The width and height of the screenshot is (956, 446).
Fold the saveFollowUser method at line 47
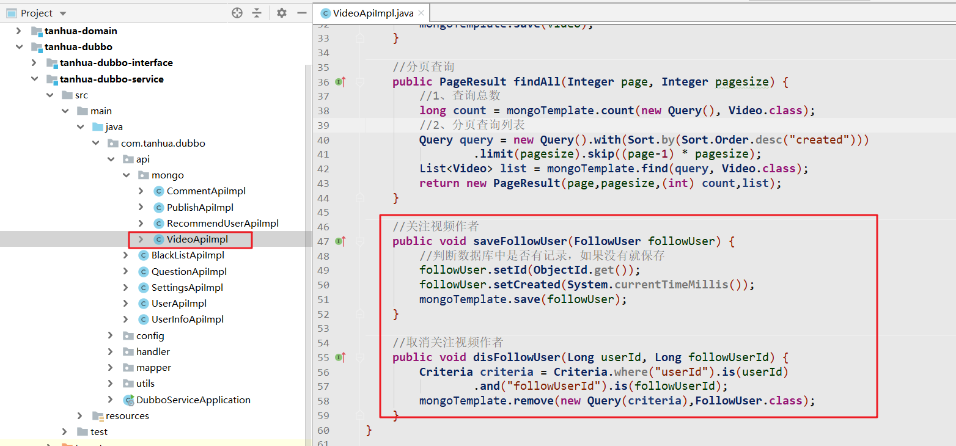coord(360,241)
